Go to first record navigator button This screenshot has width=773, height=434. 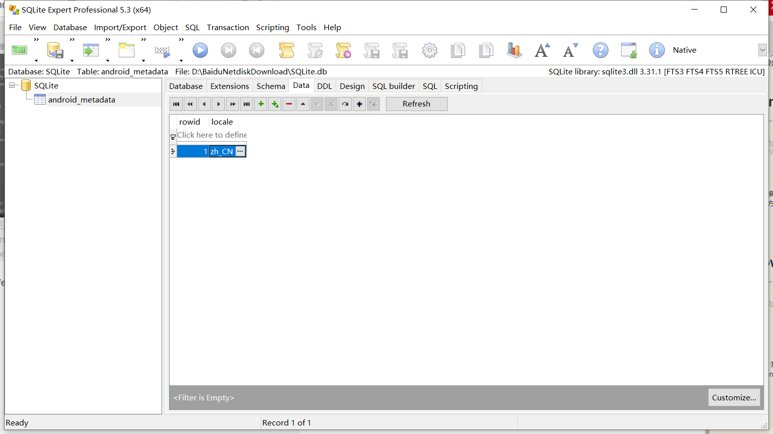tap(176, 104)
